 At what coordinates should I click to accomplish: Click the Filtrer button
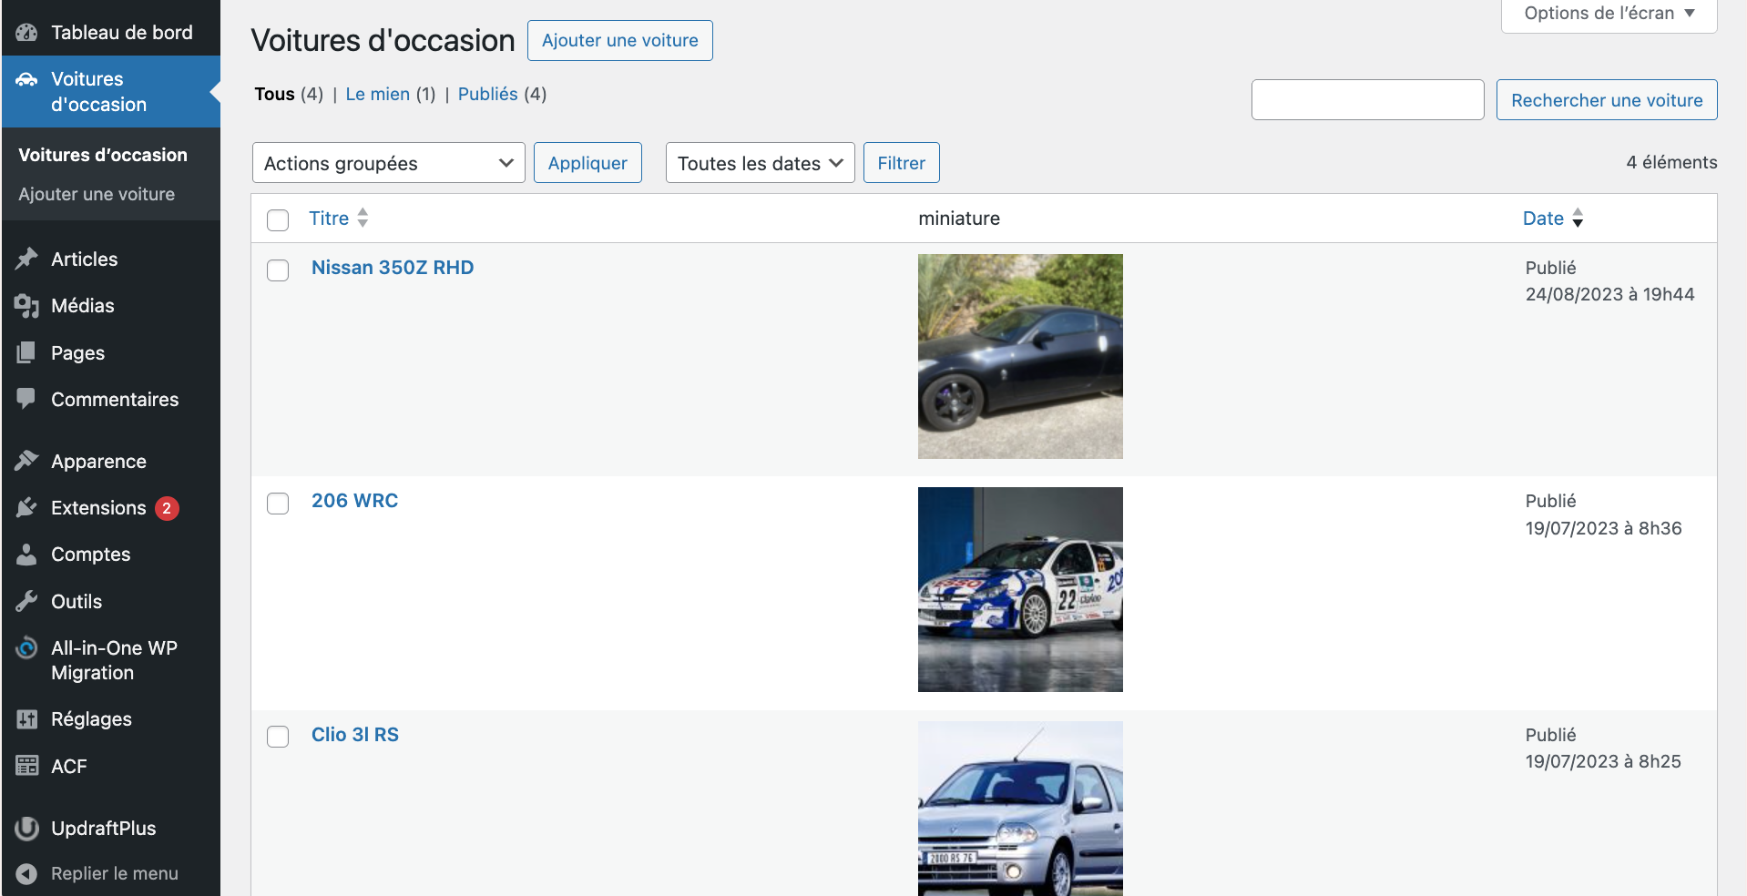pos(902,163)
